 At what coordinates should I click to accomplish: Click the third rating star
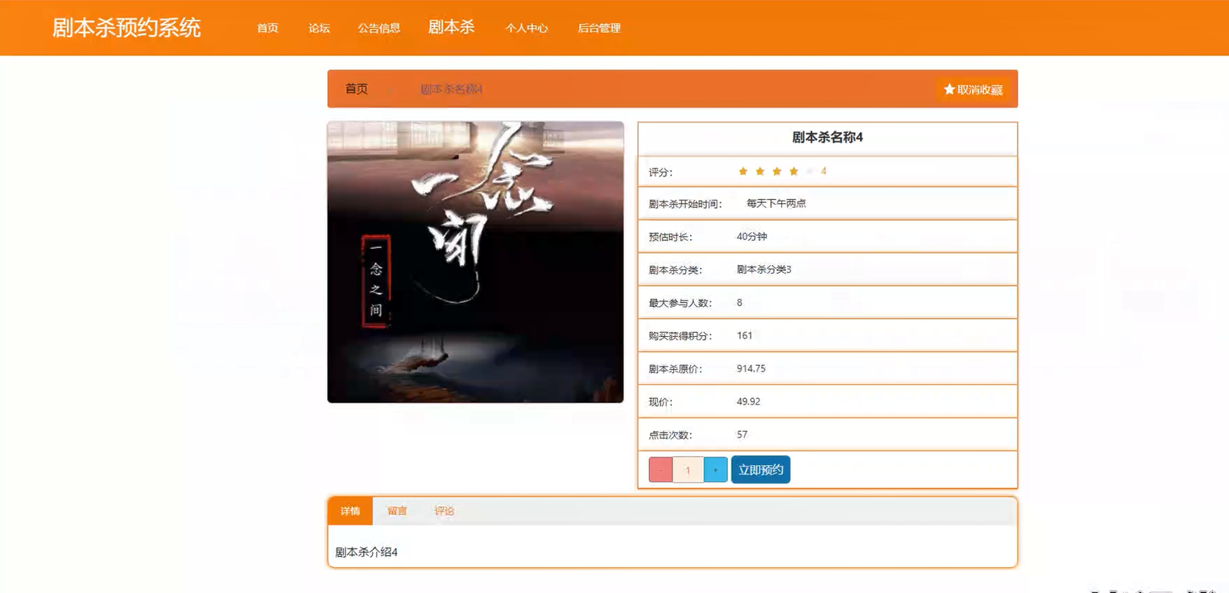click(776, 172)
